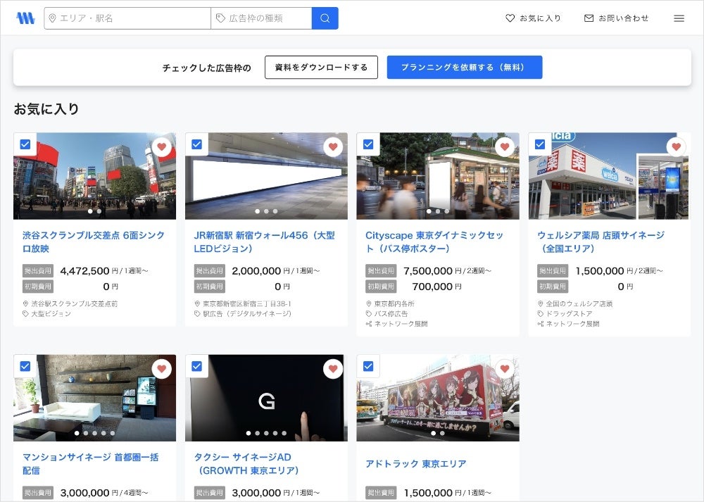704x502 pixels.
Task: Open the 広告枠の種類 type selector field
Action: 261,18
